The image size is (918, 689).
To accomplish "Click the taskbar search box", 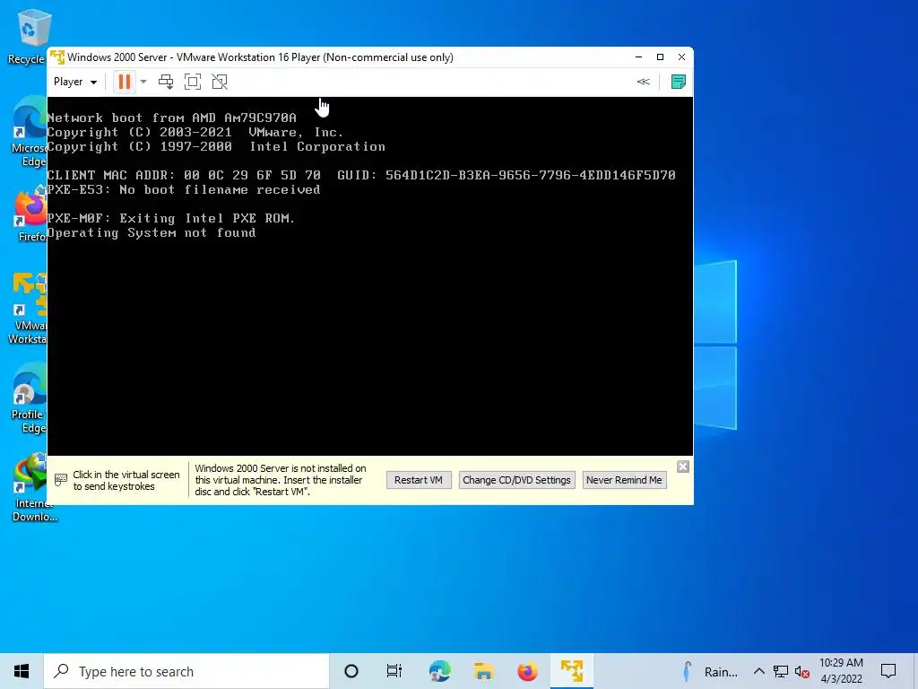I will (186, 671).
